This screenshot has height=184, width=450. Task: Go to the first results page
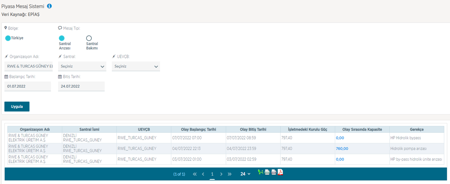click(195, 174)
